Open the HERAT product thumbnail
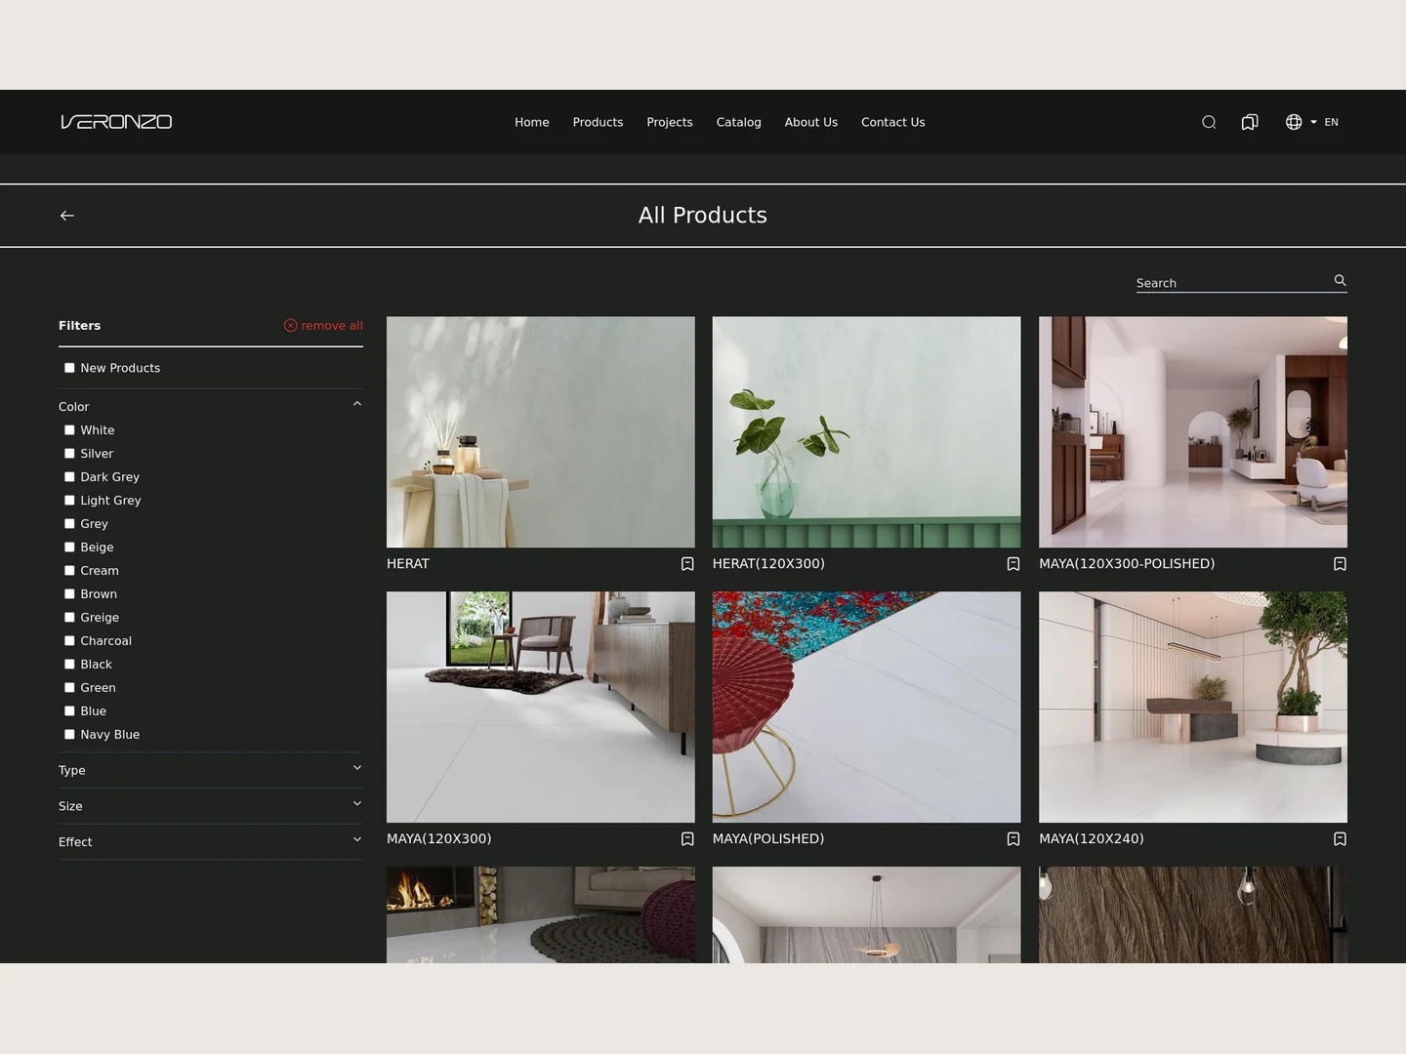1406x1054 pixels. (541, 431)
